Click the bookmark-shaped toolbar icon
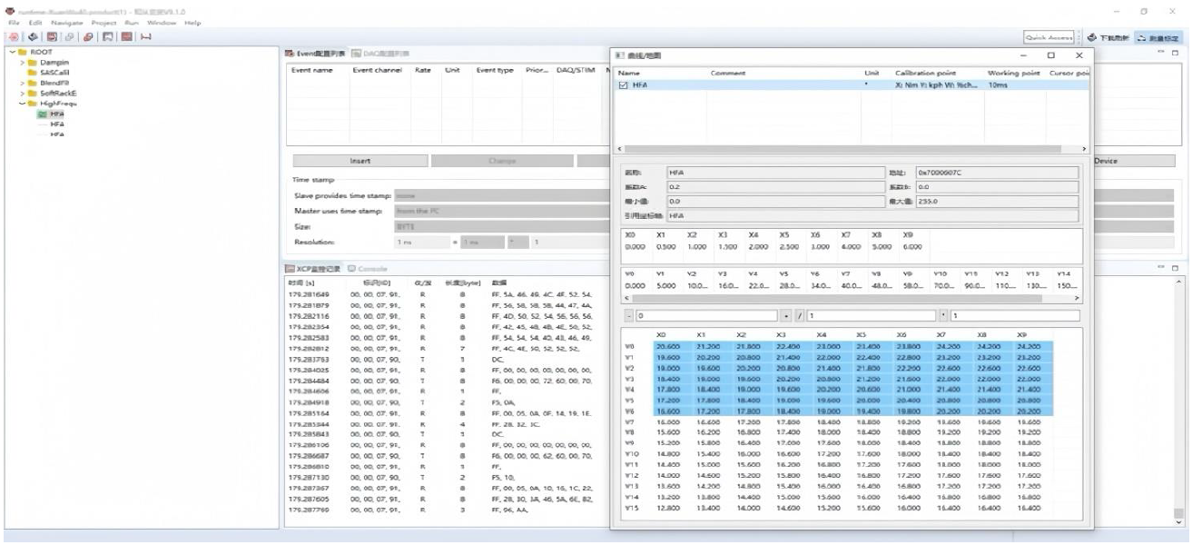 [107, 37]
